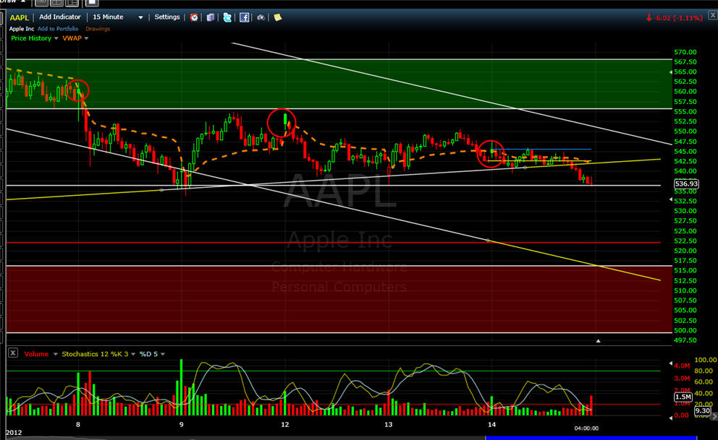Viewport: 718px width, 440px height.
Task: Open the 15 Minute timeframe dropdown
Action: (x=140, y=17)
